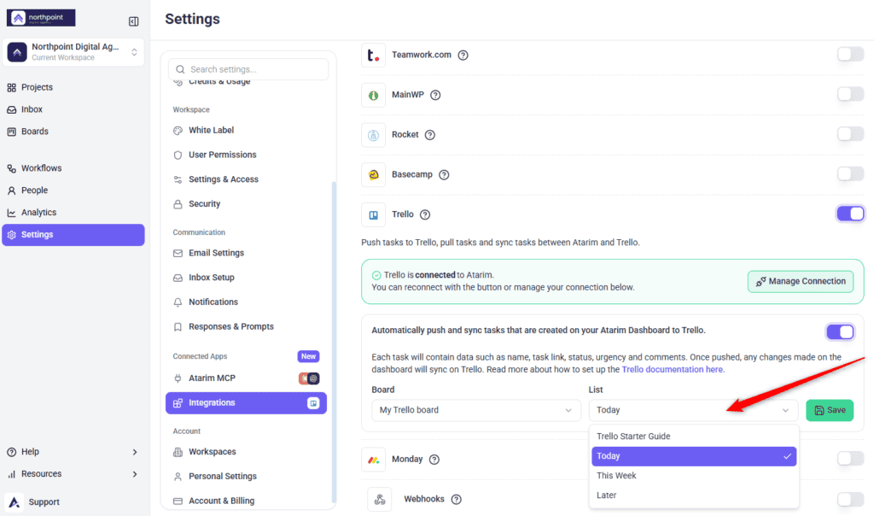Click the Security lock icon
Viewport: 874px width, 516px height.
pos(178,204)
